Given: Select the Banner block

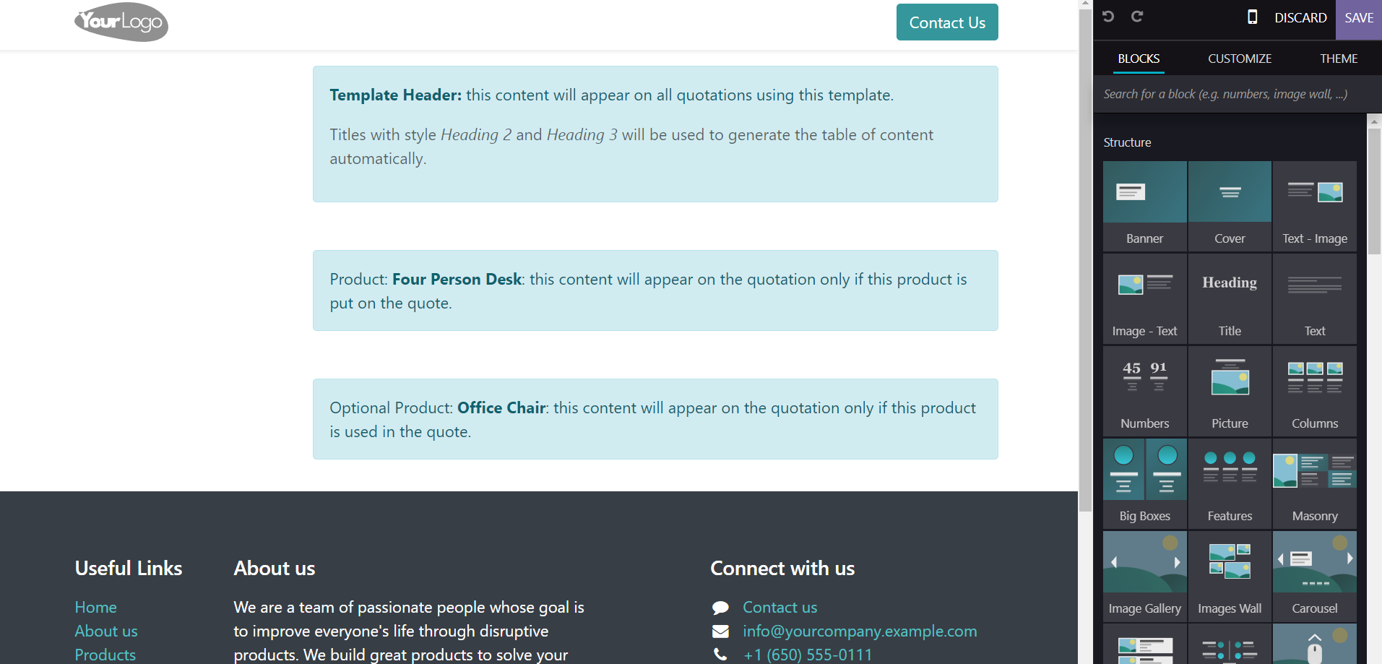Looking at the screenshot, I should 1145,206.
